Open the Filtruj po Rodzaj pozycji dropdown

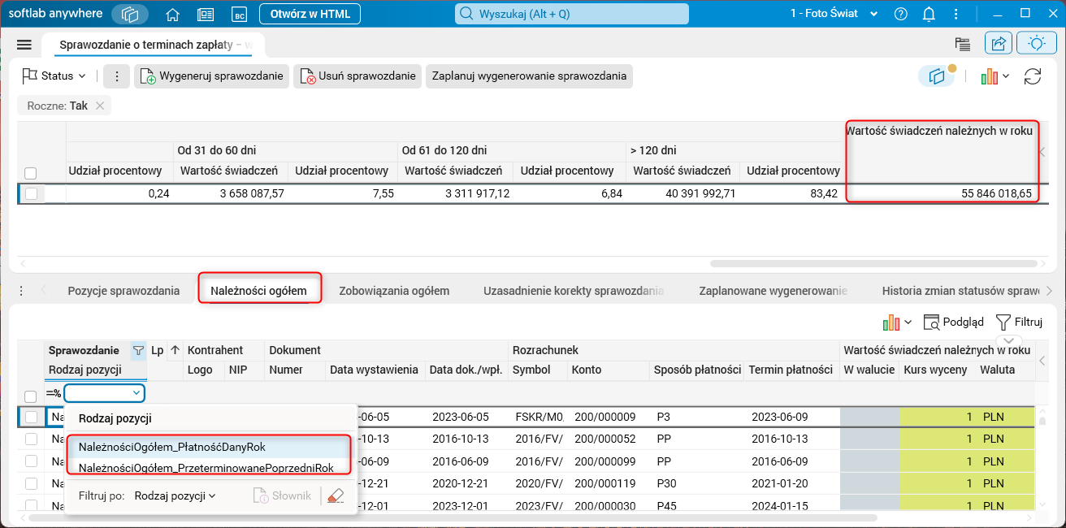[x=175, y=496]
